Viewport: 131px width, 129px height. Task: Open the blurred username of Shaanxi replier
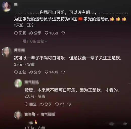coord(32,82)
